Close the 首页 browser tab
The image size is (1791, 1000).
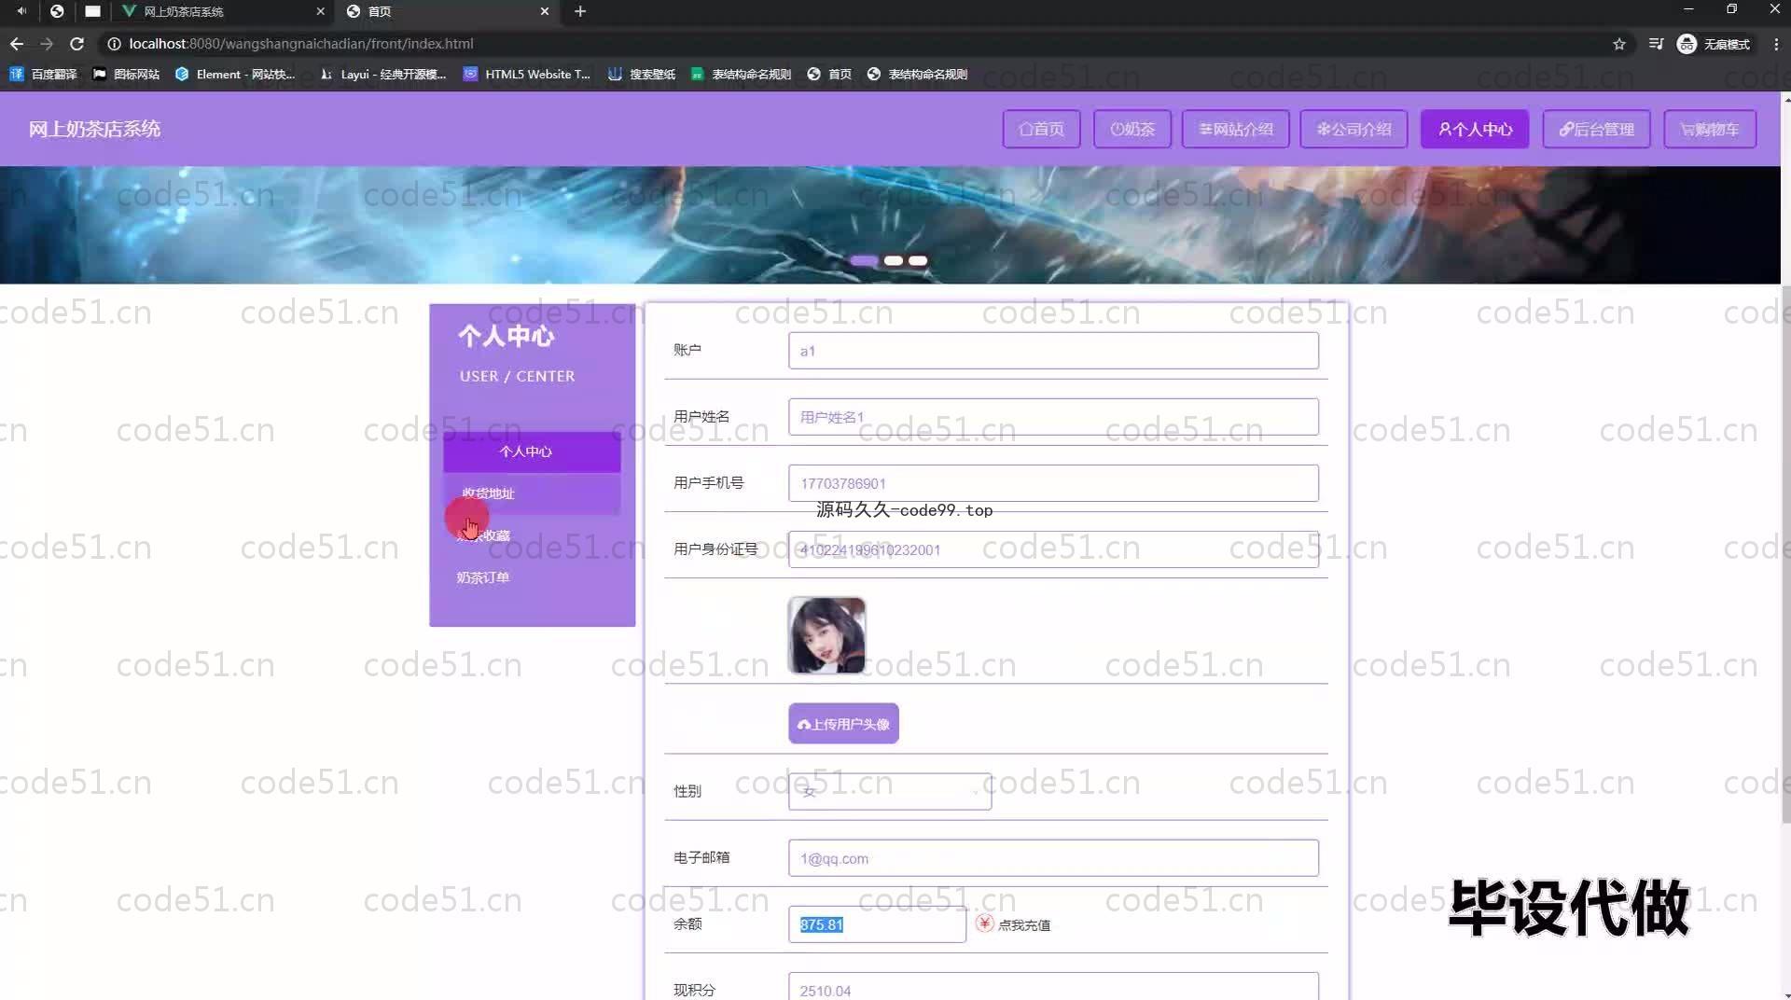(545, 11)
